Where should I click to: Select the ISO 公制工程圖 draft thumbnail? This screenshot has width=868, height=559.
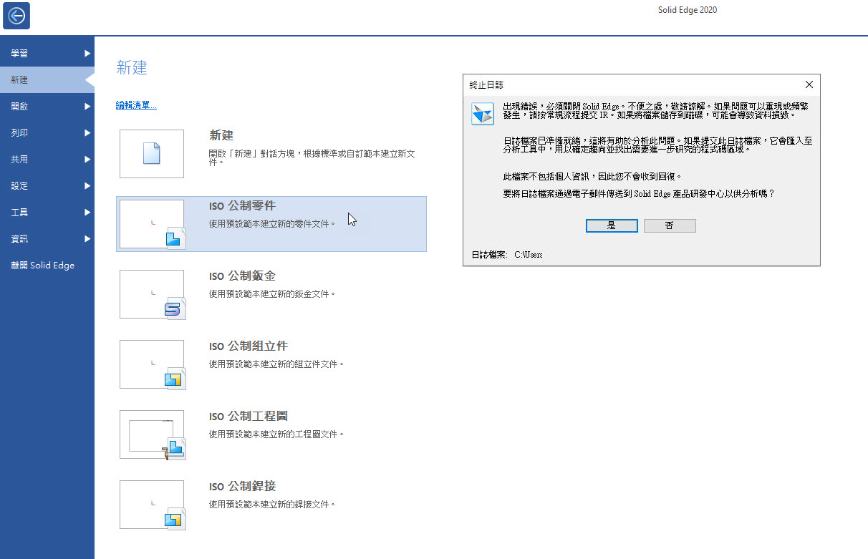click(152, 434)
